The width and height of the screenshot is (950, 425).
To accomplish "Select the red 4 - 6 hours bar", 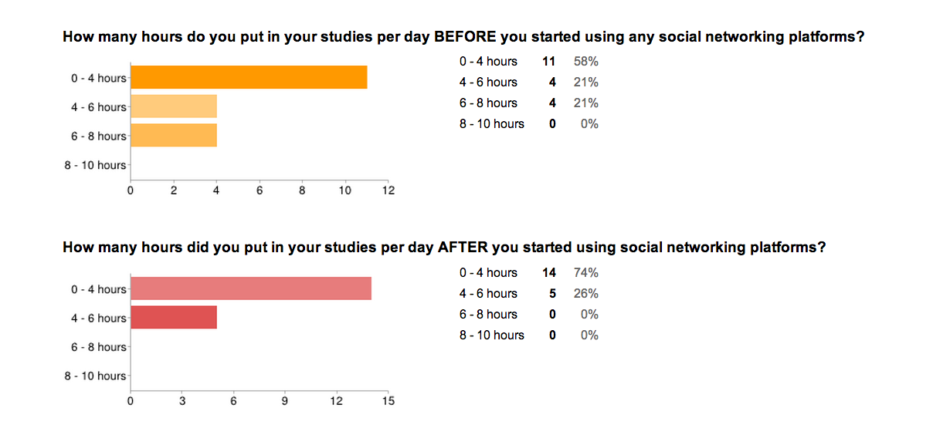I will click(x=174, y=318).
